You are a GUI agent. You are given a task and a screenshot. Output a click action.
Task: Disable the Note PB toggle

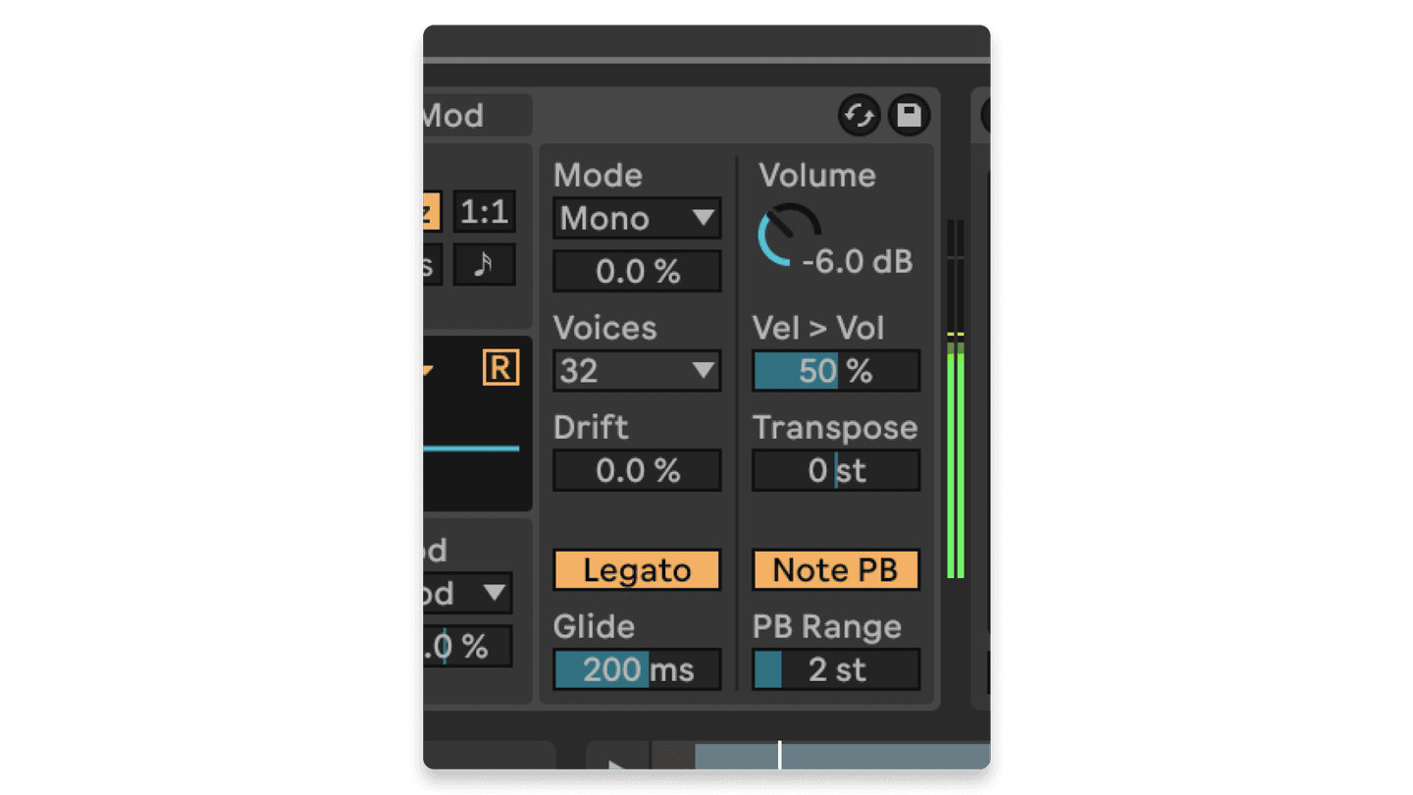(835, 569)
